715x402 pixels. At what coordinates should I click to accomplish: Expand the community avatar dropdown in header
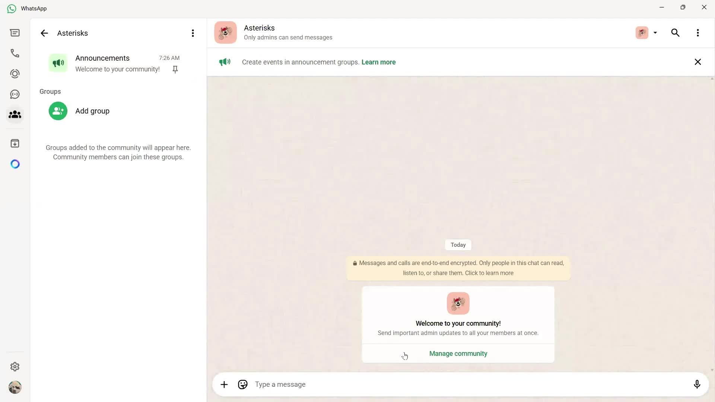[655, 33]
